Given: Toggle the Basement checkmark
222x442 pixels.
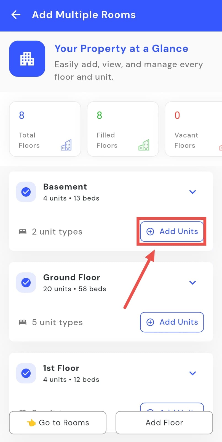Looking at the screenshot, I should 26,192.
